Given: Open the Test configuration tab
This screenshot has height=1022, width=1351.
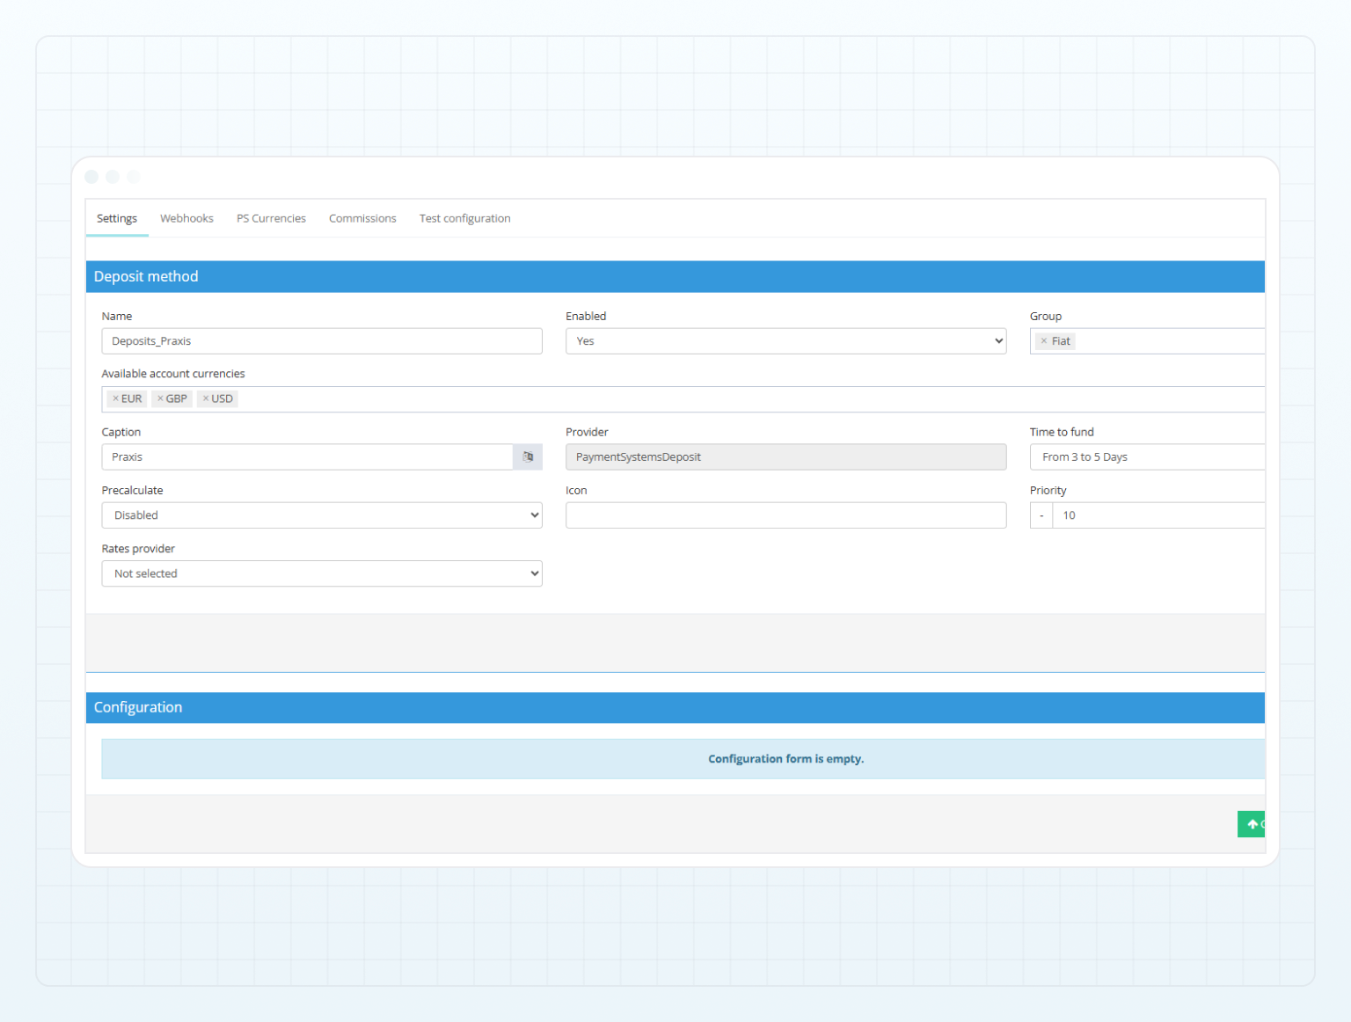Looking at the screenshot, I should [464, 218].
